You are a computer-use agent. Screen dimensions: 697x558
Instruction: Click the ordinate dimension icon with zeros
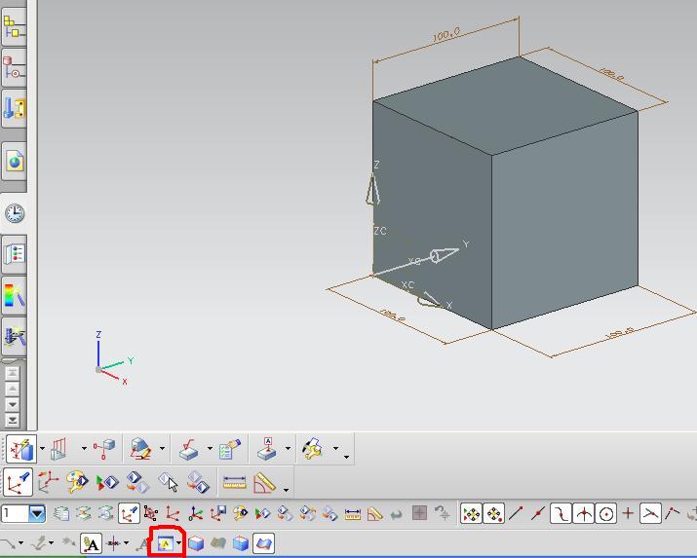click(104, 449)
